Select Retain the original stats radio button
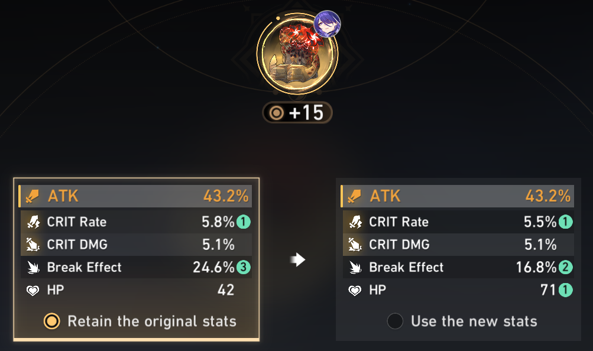The image size is (593, 351). 52,321
